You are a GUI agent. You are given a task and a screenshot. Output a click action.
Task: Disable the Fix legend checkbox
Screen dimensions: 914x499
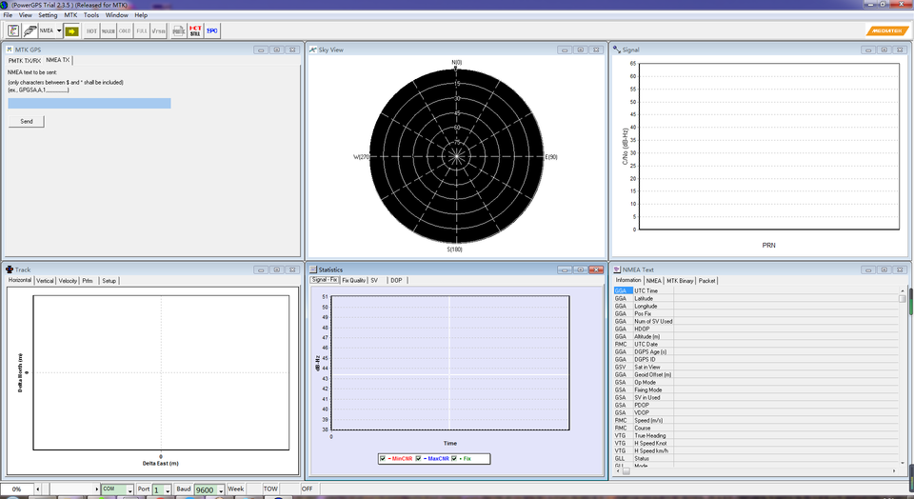click(455, 458)
